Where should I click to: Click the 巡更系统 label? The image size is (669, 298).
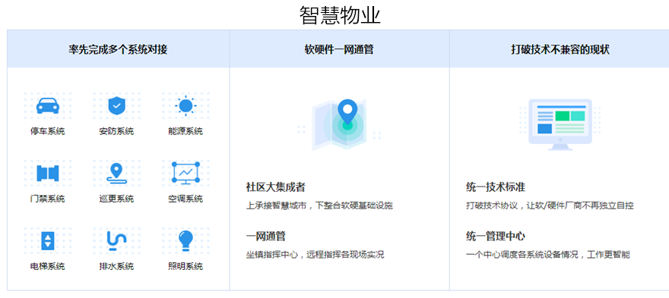click(116, 199)
